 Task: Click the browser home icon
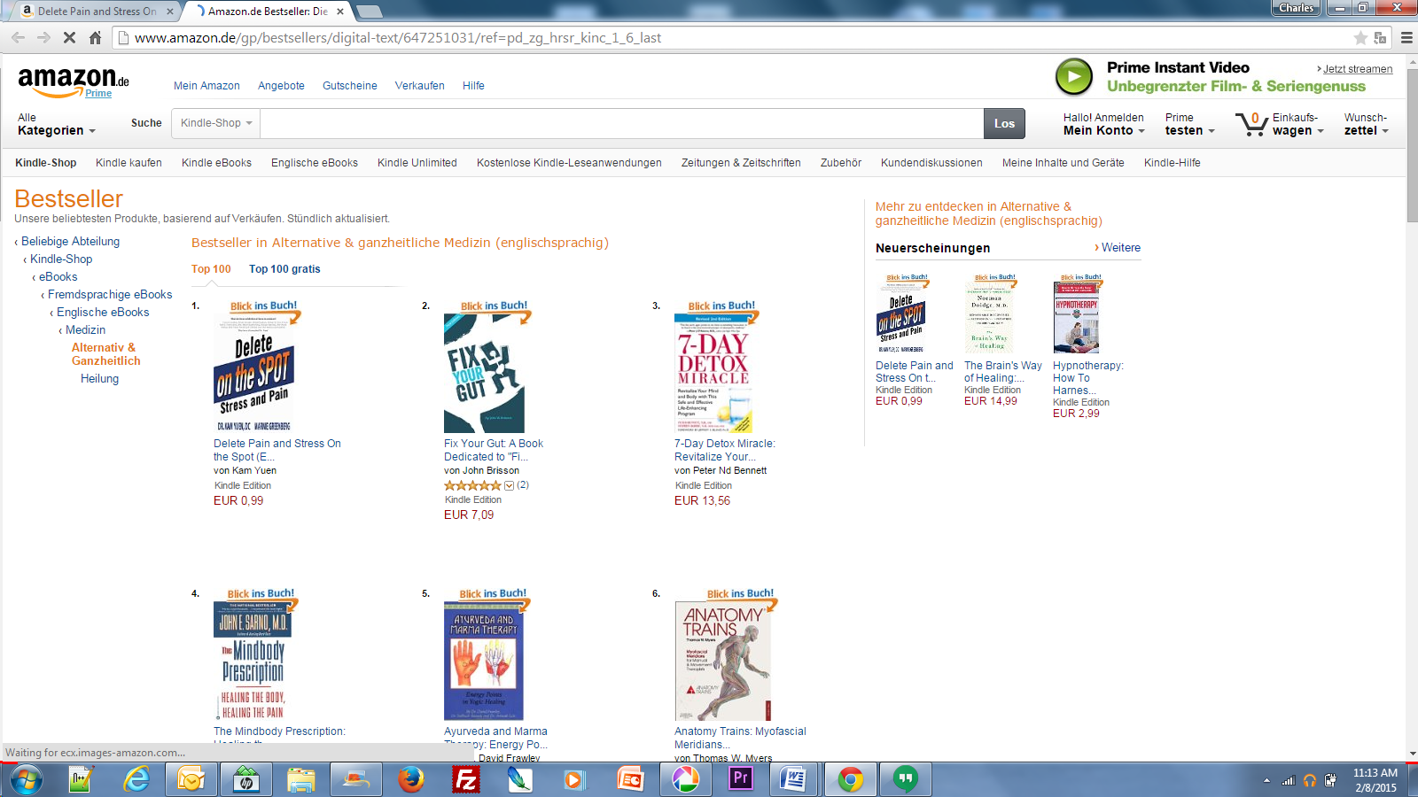pos(95,37)
